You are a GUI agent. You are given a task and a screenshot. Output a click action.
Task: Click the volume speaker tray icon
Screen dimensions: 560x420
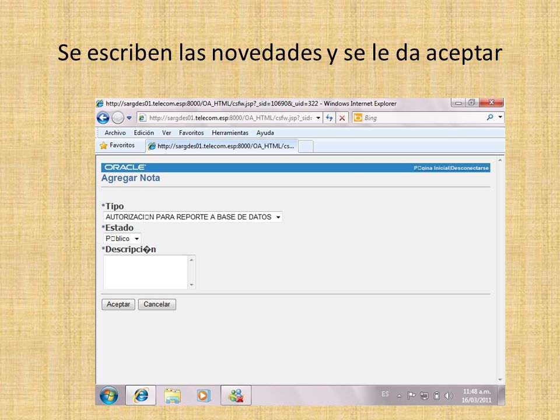pyautogui.click(x=449, y=395)
